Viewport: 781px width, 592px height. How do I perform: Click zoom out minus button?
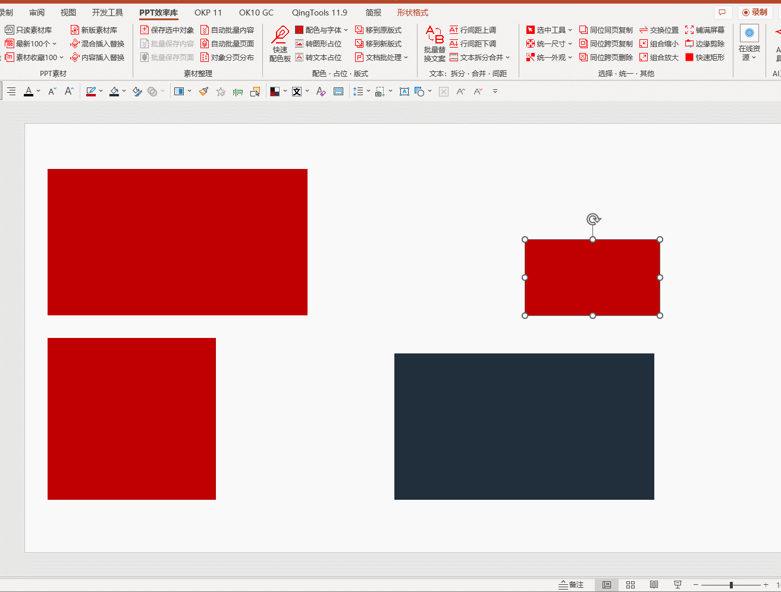tap(695, 585)
